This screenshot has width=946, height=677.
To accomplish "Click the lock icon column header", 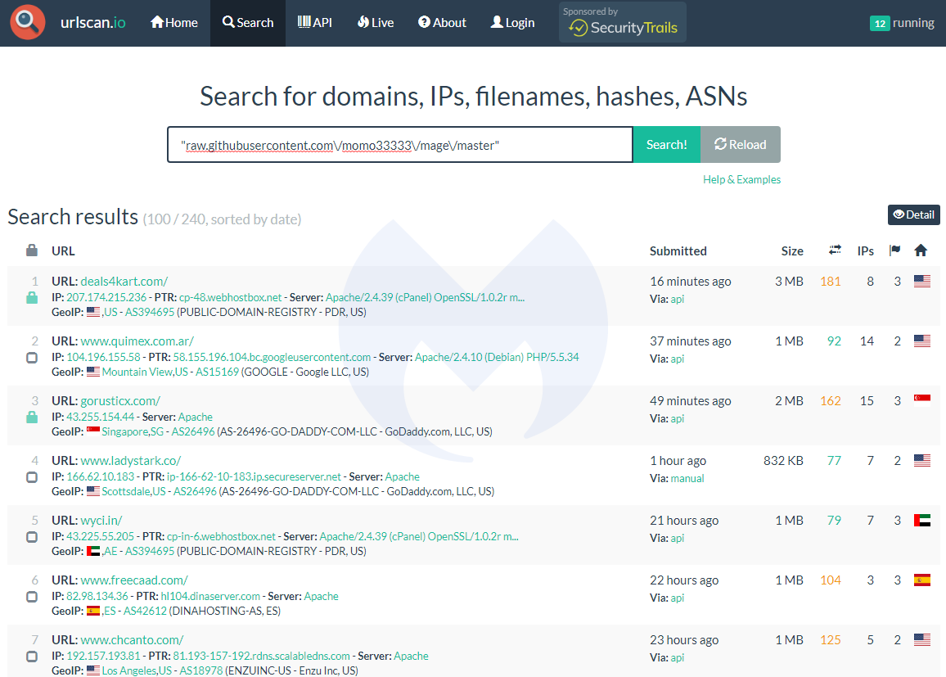I will [x=32, y=250].
